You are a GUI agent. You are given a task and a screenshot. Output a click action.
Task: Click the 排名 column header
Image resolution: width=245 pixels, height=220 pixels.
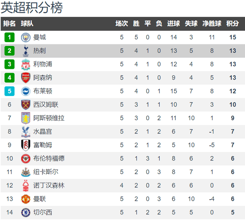tap(9, 24)
